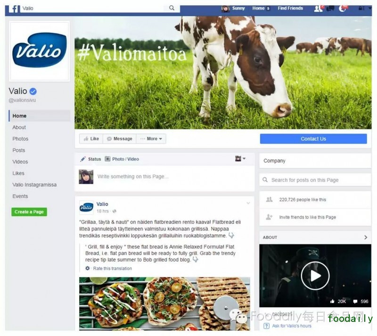This screenshot has height=336, width=377.
Task: Play the About section video
Action: (315, 276)
